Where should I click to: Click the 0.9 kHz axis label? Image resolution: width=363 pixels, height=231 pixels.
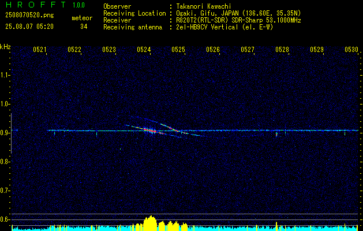tap(5, 133)
